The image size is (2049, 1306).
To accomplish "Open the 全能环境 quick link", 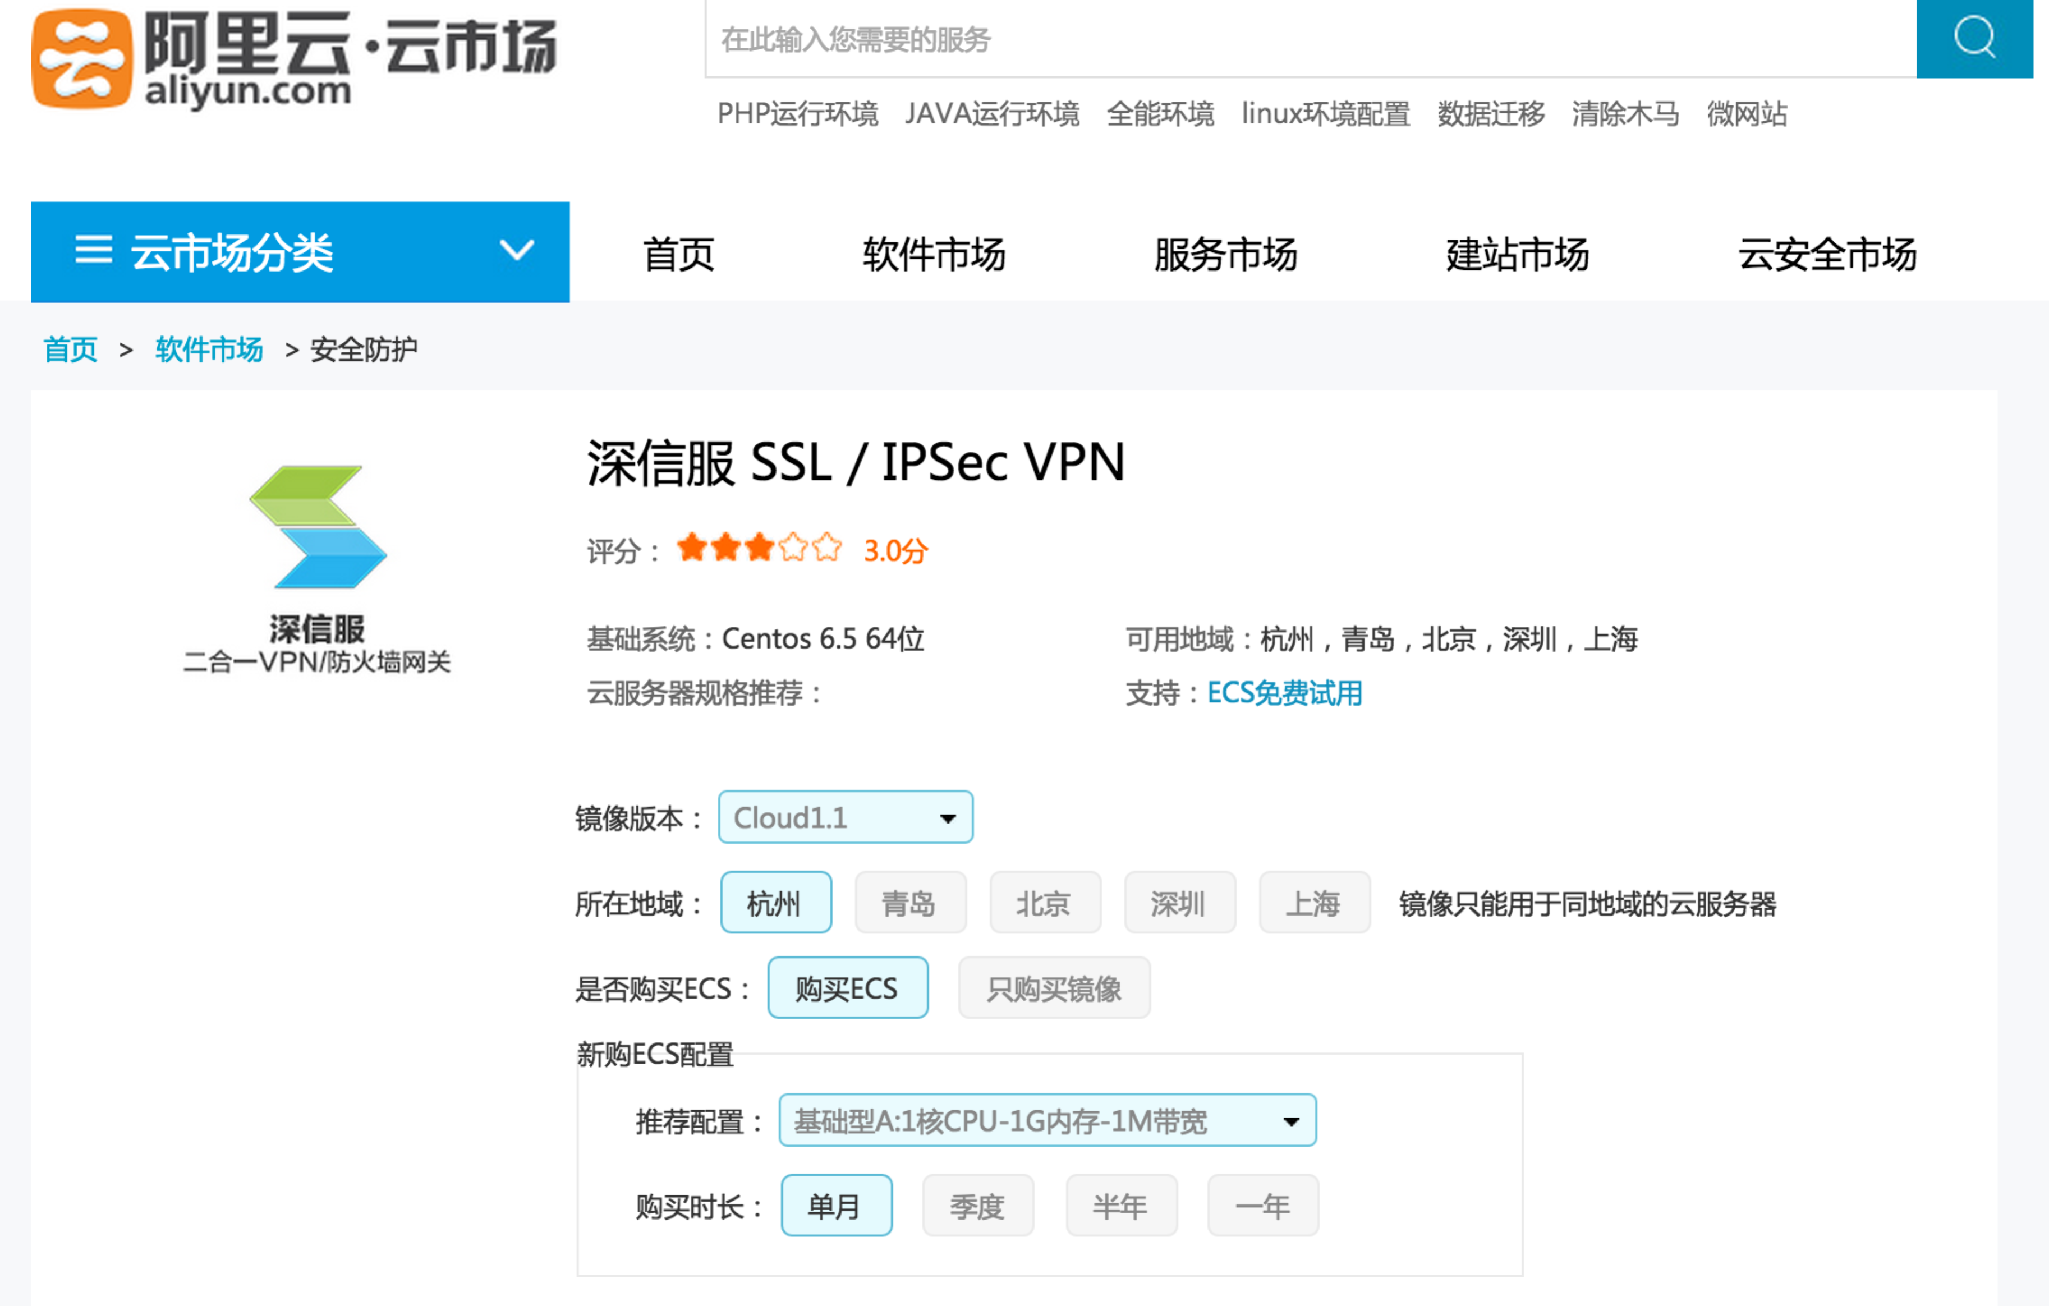I will [x=1160, y=114].
